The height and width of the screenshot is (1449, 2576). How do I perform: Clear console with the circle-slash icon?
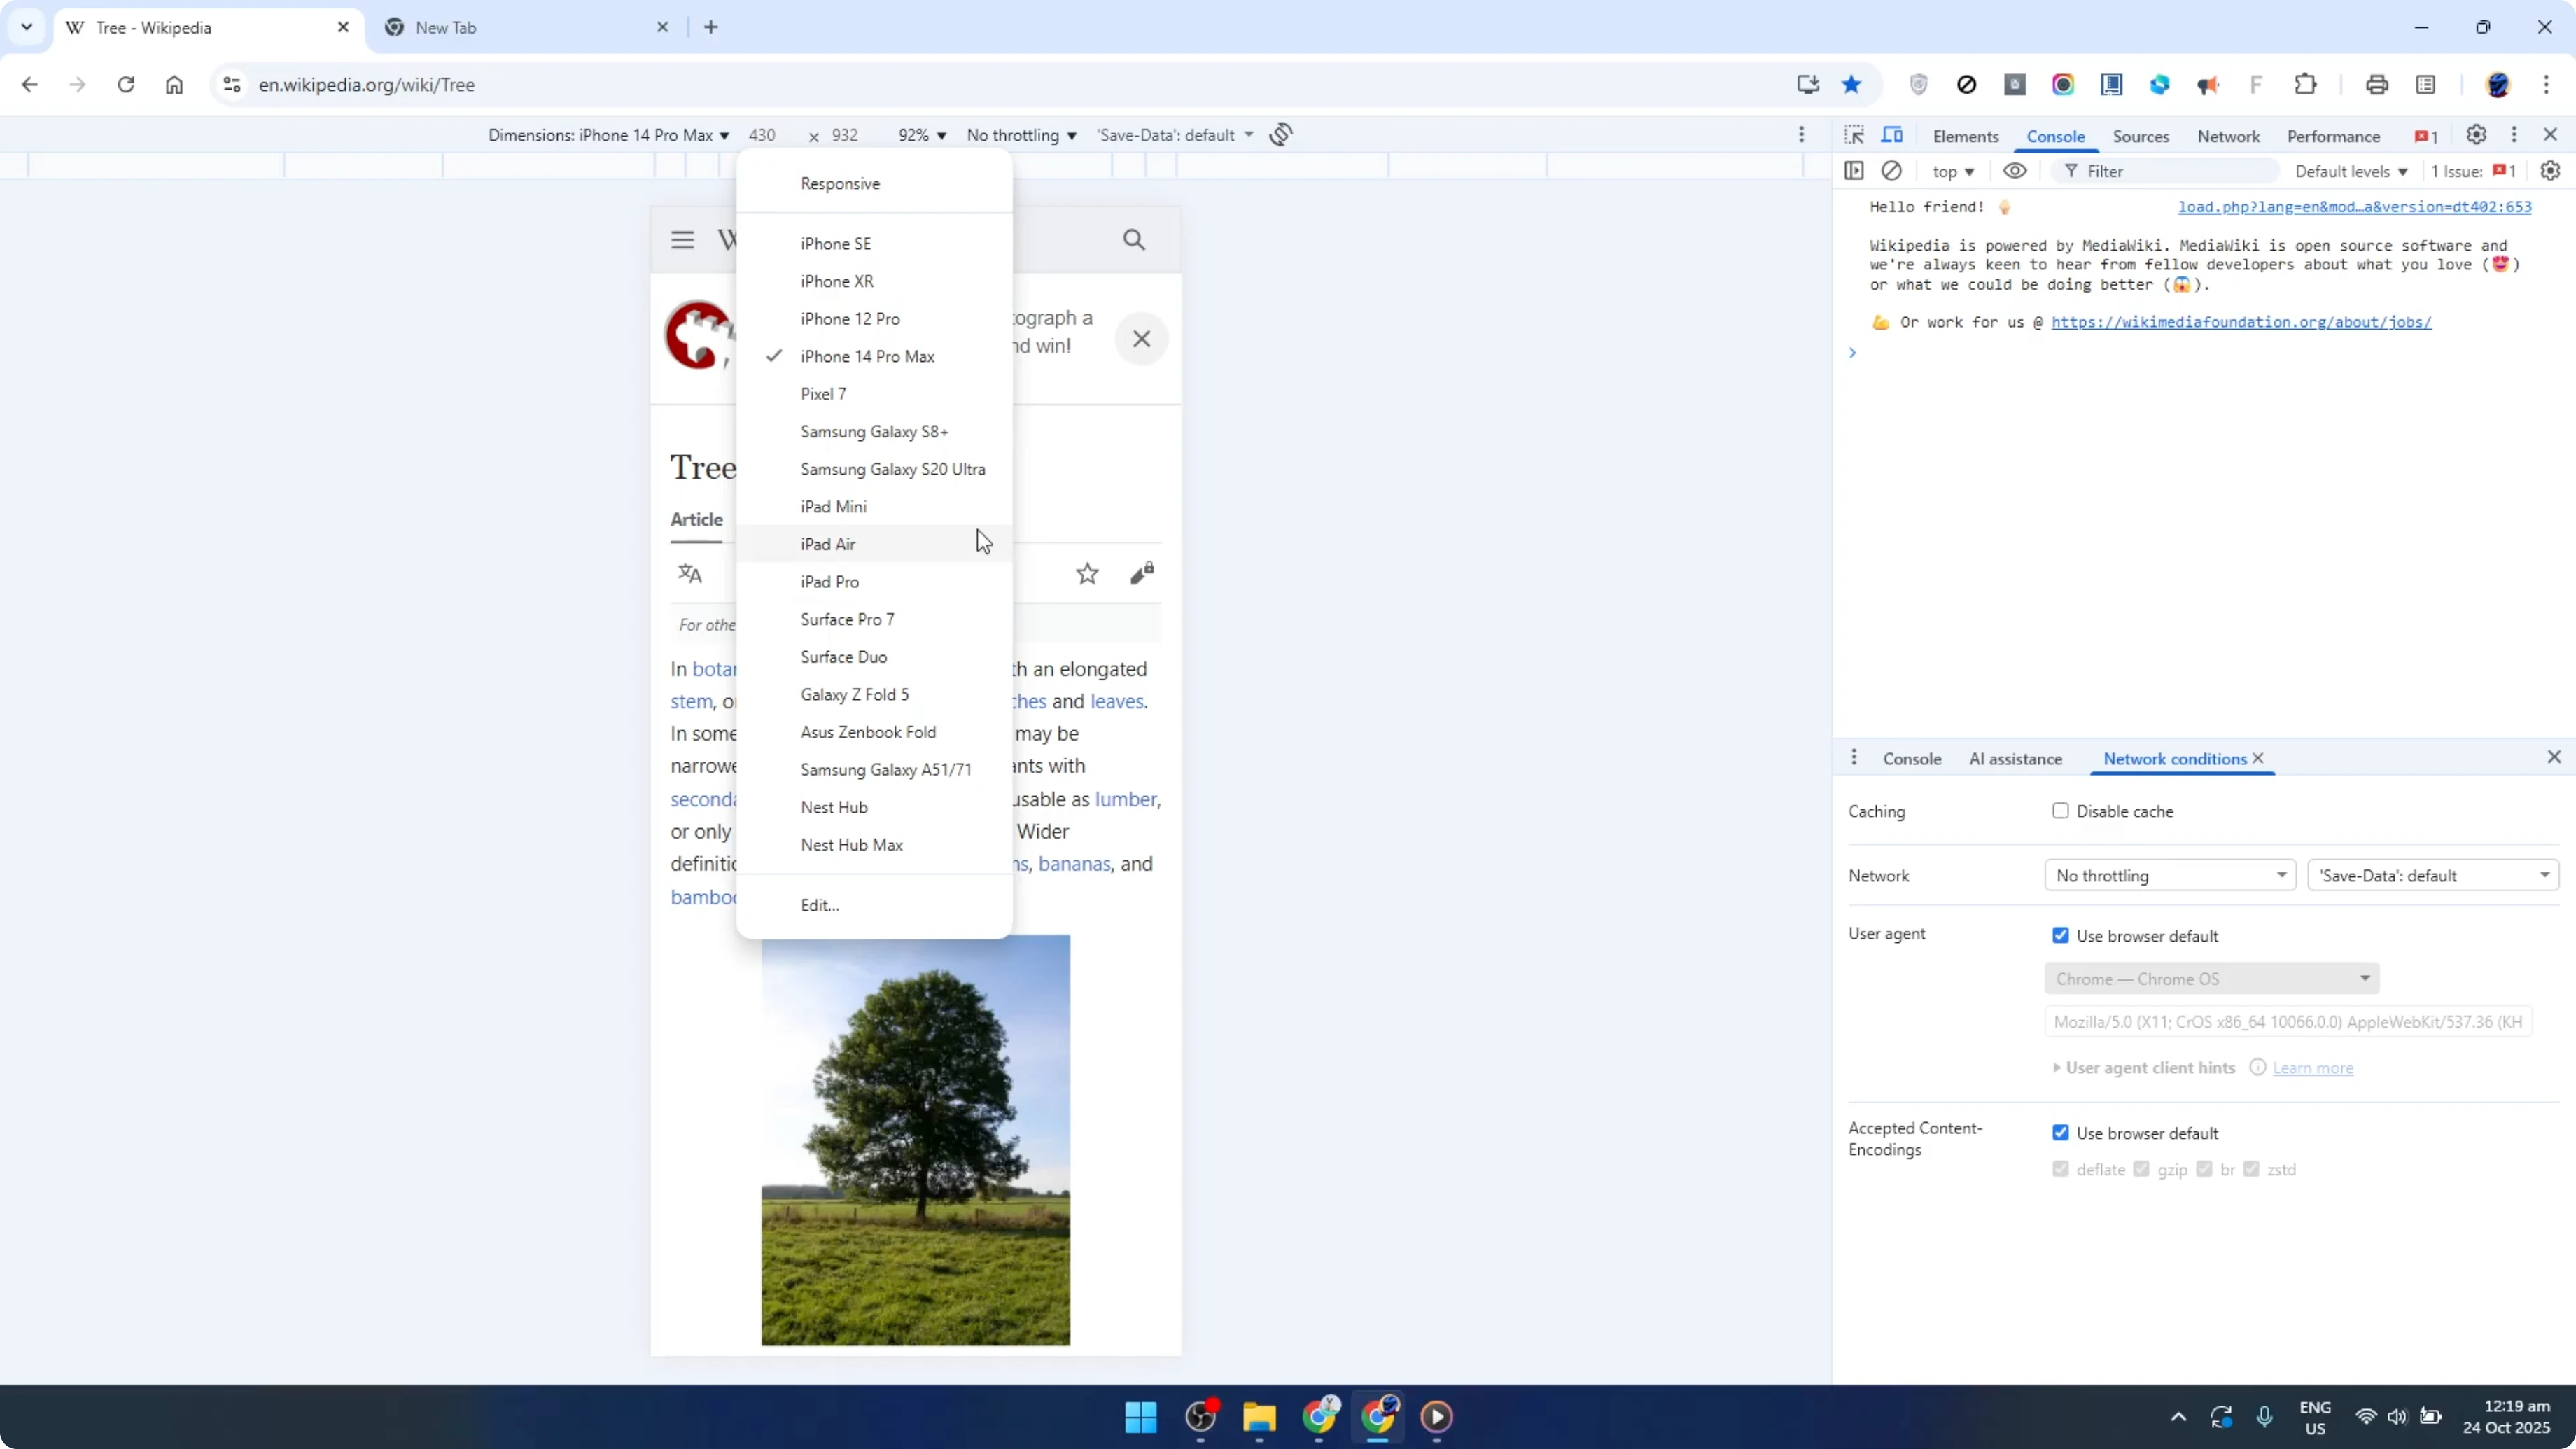coord(1891,171)
